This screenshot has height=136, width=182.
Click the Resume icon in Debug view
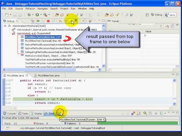tap(38, 21)
